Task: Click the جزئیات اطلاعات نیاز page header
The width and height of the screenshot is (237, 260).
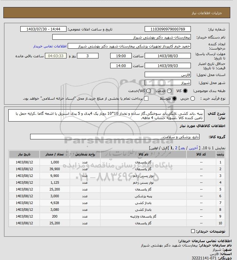Action: pos(207,13)
